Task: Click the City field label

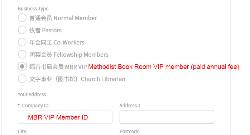Action: coord(22,132)
